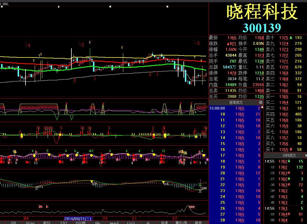Screen dimensions: 307x224
Task: Switch to the 其他 tab
Action: coord(198,223)
